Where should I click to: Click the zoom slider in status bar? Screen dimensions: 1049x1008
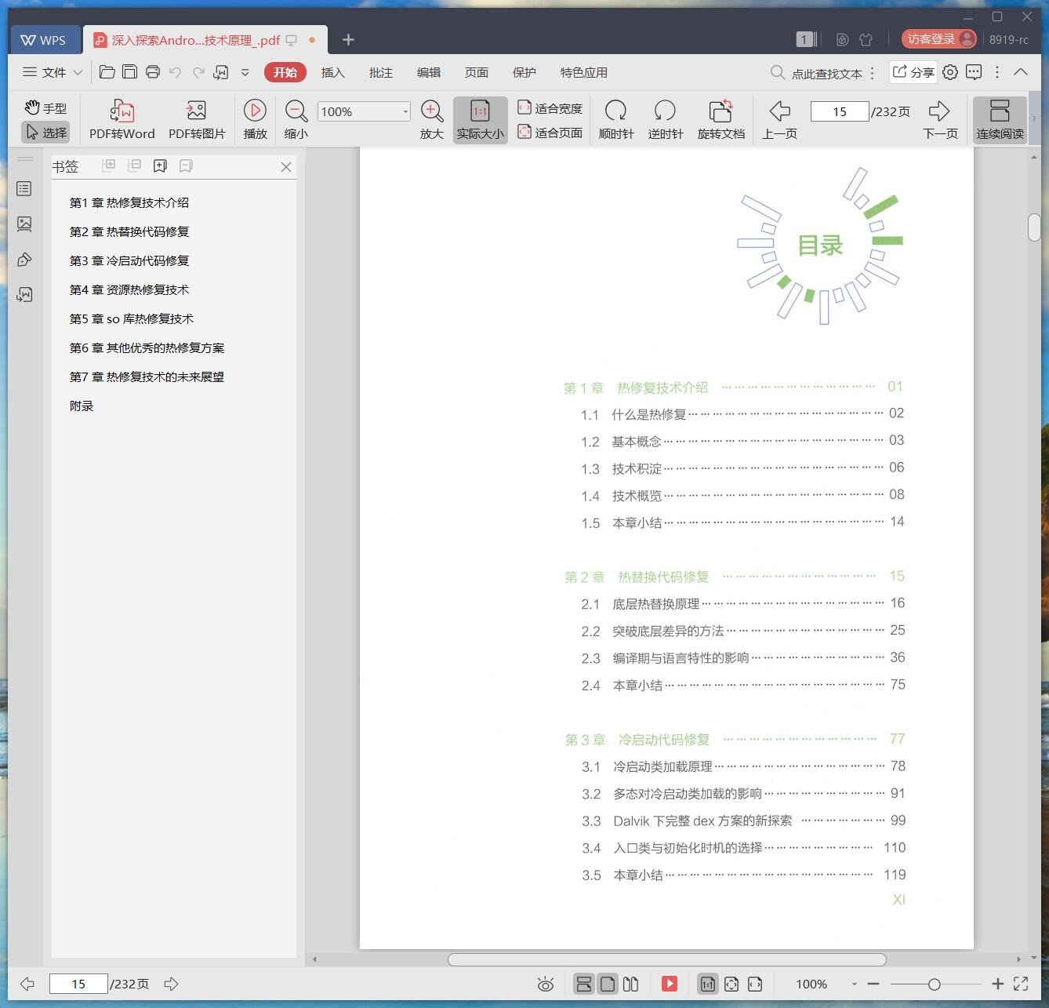point(934,984)
